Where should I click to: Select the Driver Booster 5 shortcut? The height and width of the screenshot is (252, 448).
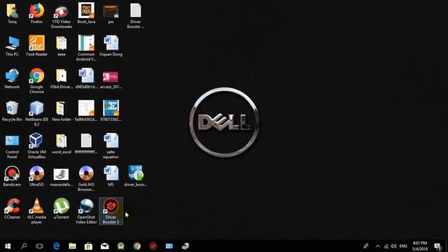111,211
